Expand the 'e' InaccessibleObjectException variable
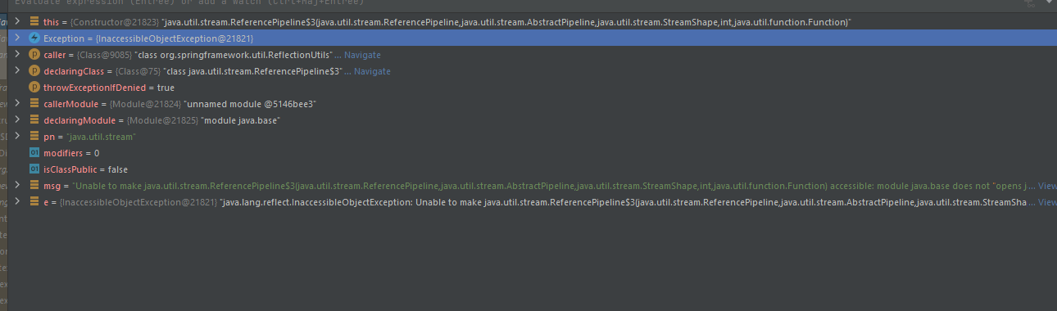The width and height of the screenshot is (1057, 311). [17, 202]
